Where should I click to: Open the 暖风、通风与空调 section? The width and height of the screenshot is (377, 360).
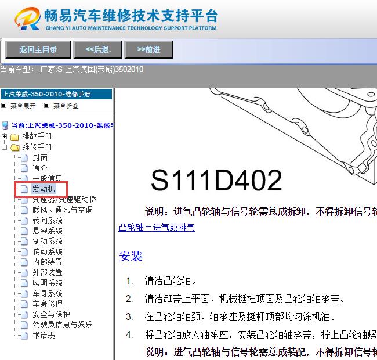[63, 210]
